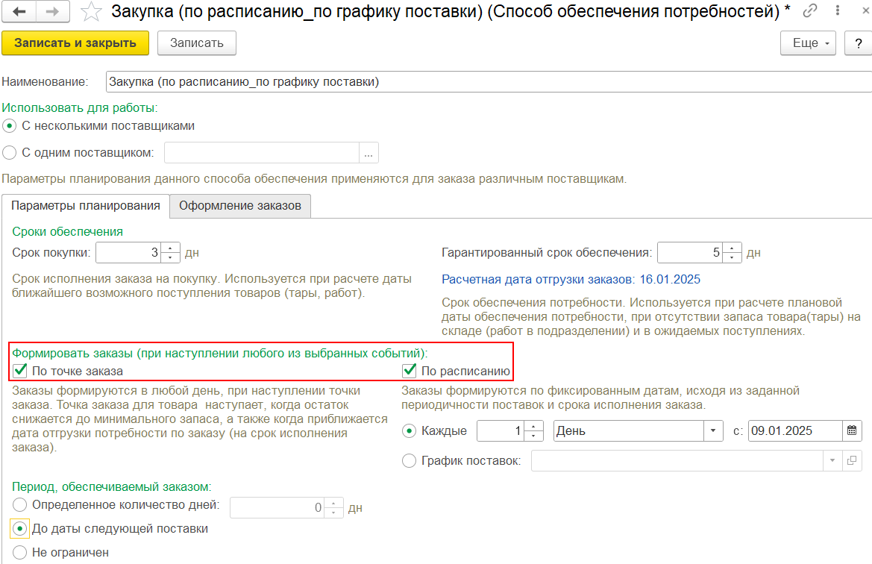Screen dimensions: 872x564
Task: Click the График поставок selection field
Action: [677, 460]
